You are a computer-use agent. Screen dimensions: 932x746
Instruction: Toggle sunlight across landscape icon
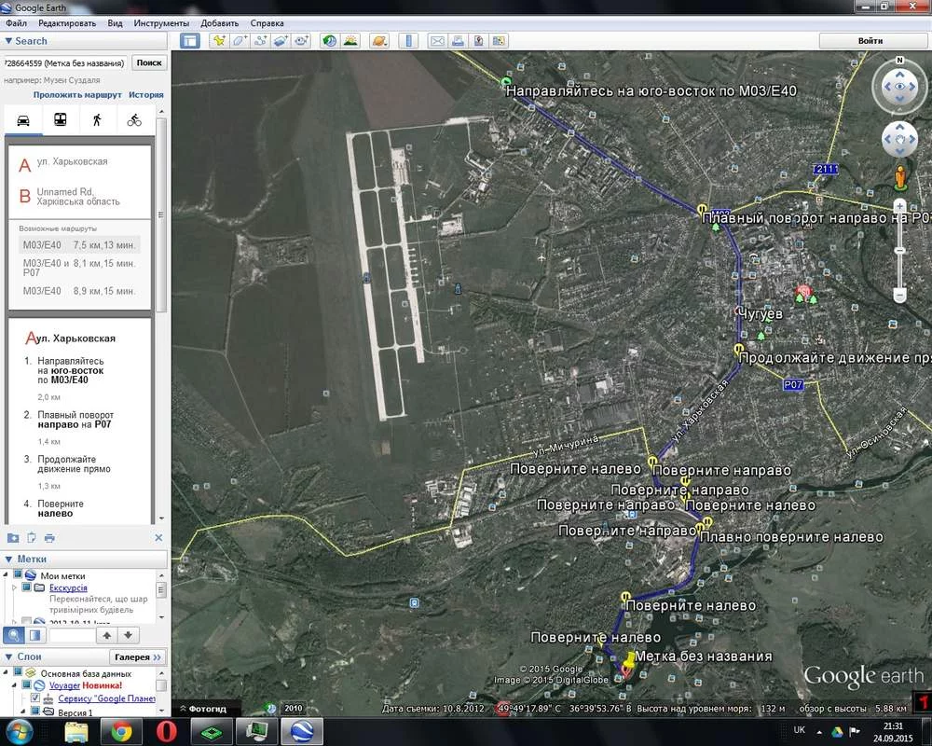click(350, 41)
